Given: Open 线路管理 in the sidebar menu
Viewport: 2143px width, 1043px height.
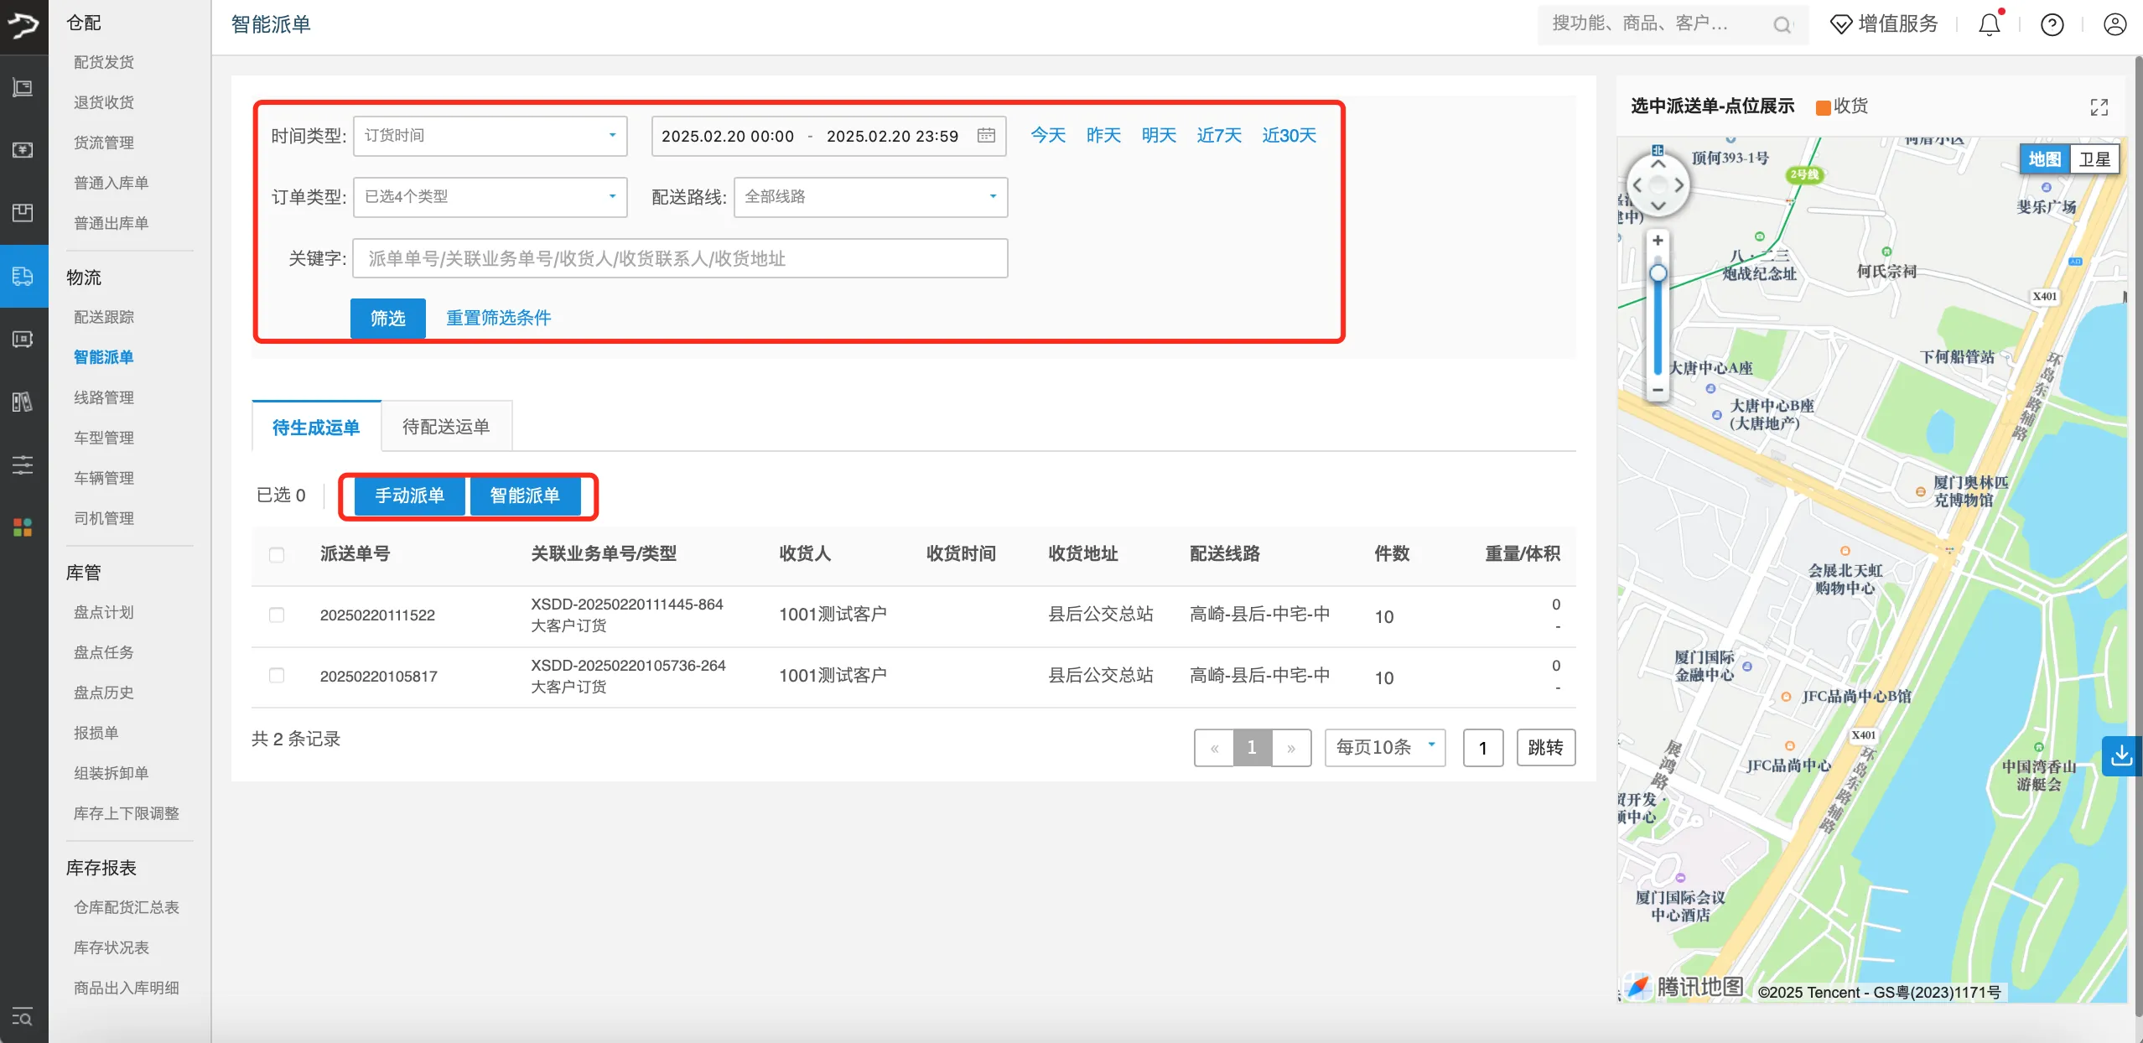Looking at the screenshot, I should tap(104, 397).
